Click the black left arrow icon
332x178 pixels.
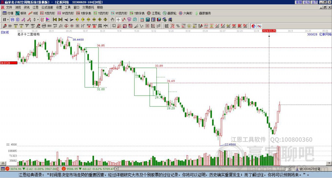coord(66,20)
